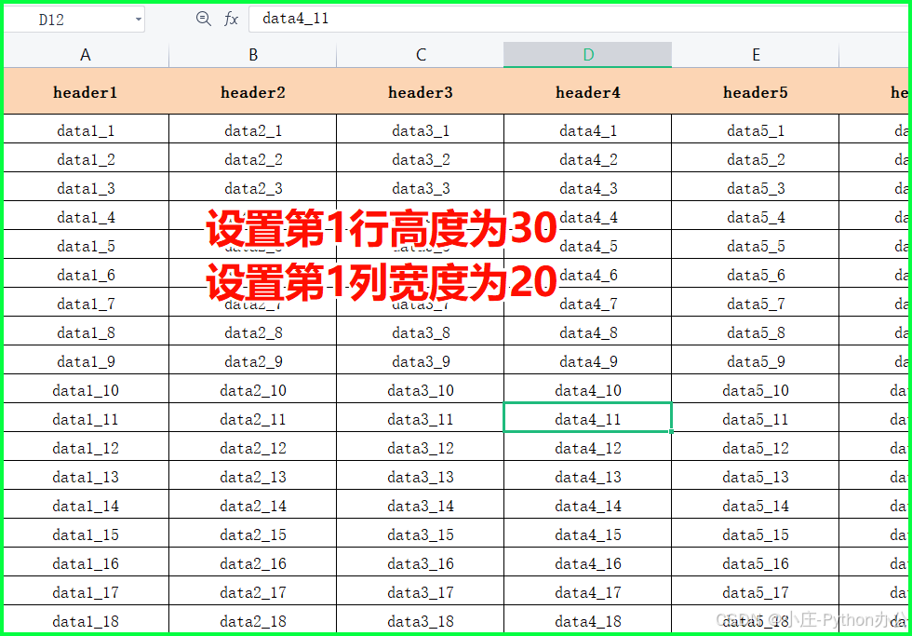
Task: Select cell data1_7
Action: pyautogui.click(x=86, y=302)
